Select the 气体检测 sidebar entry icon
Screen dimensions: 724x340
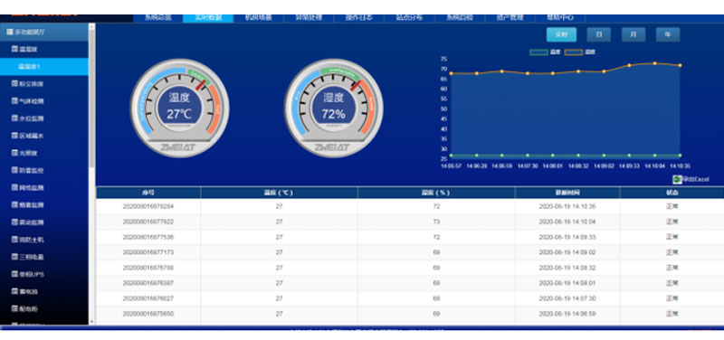point(14,101)
